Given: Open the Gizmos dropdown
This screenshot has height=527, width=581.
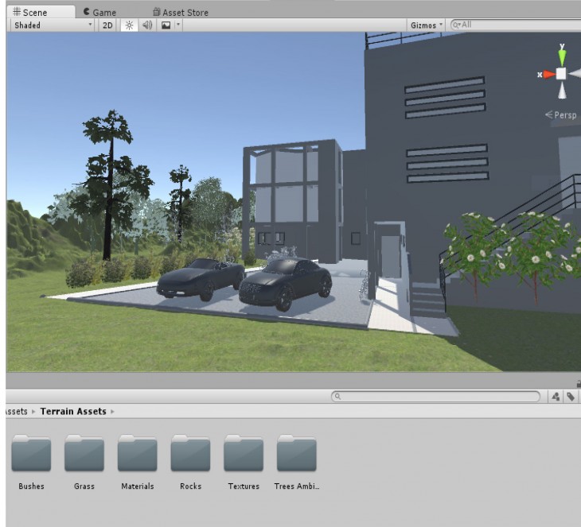Looking at the screenshot, I should (426, 25).
